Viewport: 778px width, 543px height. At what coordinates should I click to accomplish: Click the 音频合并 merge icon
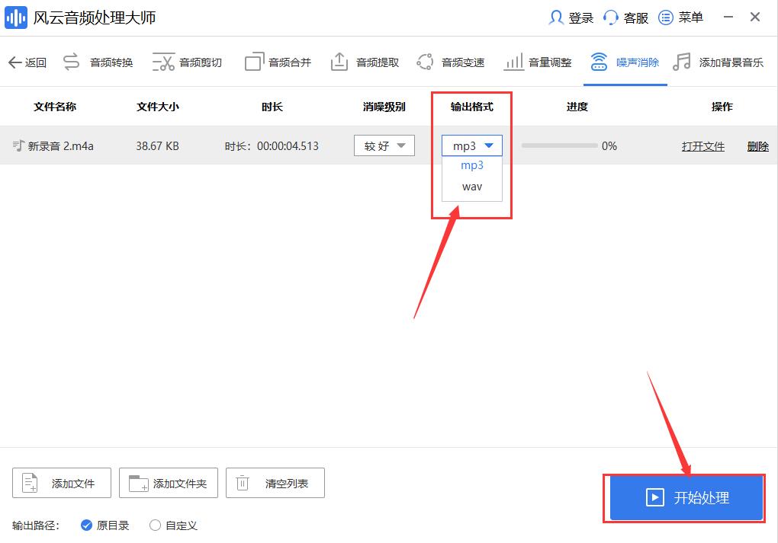point(254,62)
